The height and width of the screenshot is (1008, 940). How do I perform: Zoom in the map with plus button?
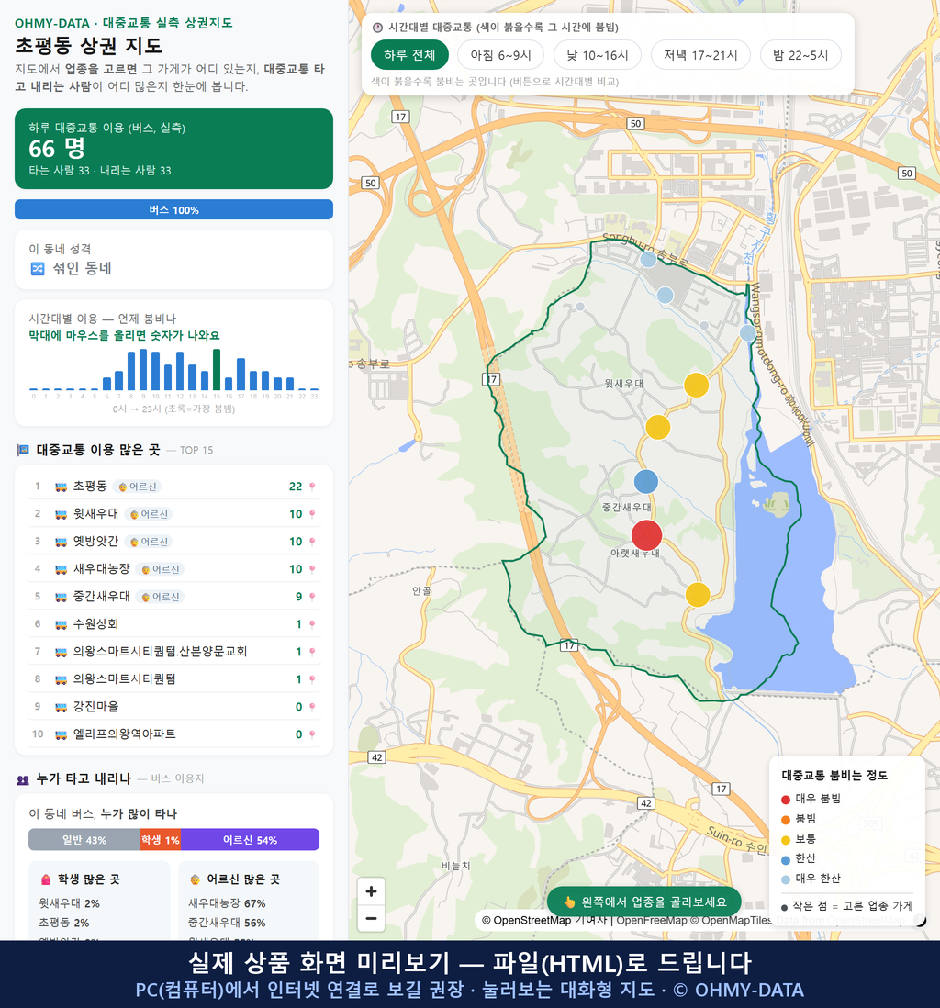coord(371,891)
